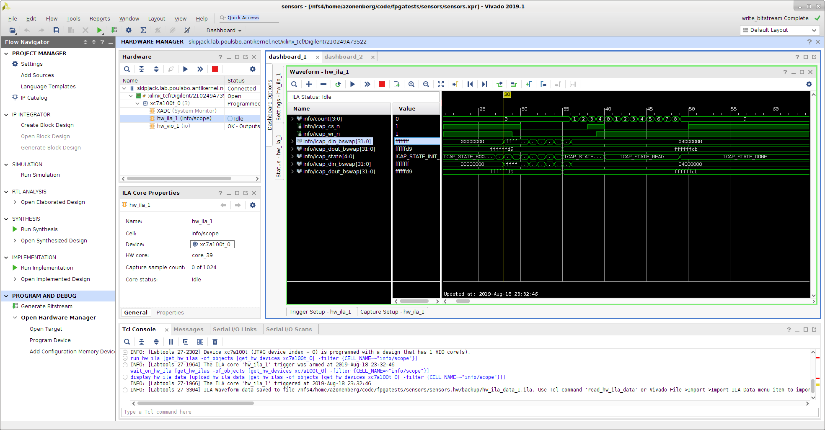This screenshot has height=430, width=825.
Task: Remove probe minus icon in waveform toolbar
Action: coord(323,84)
